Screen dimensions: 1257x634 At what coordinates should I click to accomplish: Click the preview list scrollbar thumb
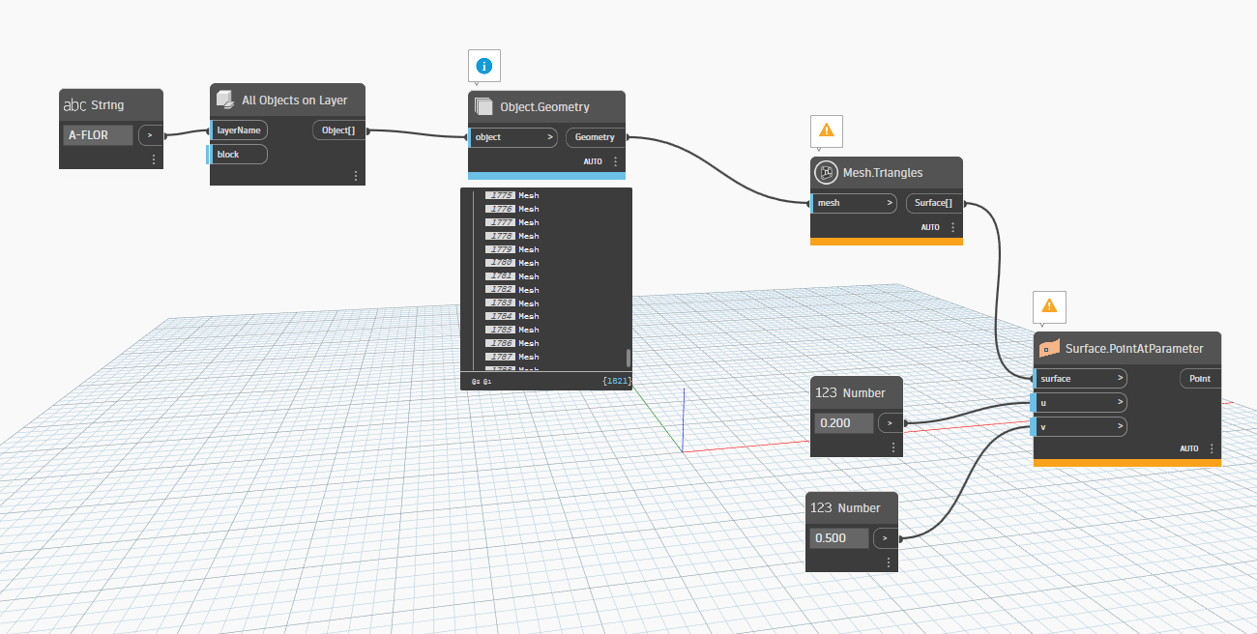click(628, 358)
